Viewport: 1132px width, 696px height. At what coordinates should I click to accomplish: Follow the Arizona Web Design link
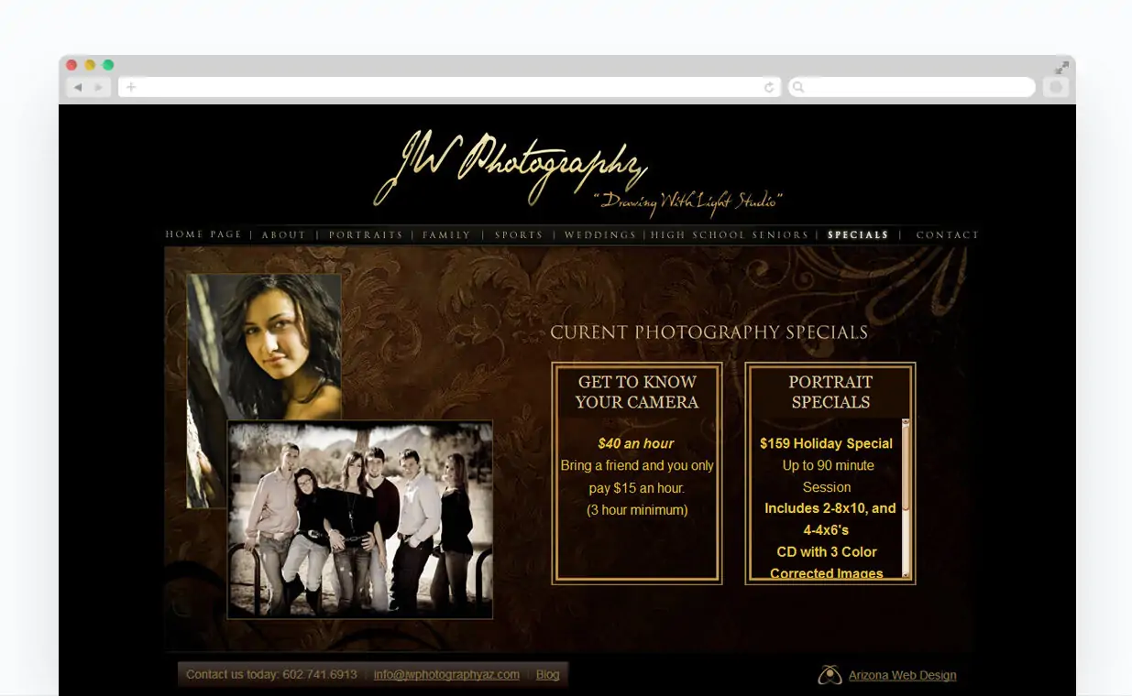[902, 676]
